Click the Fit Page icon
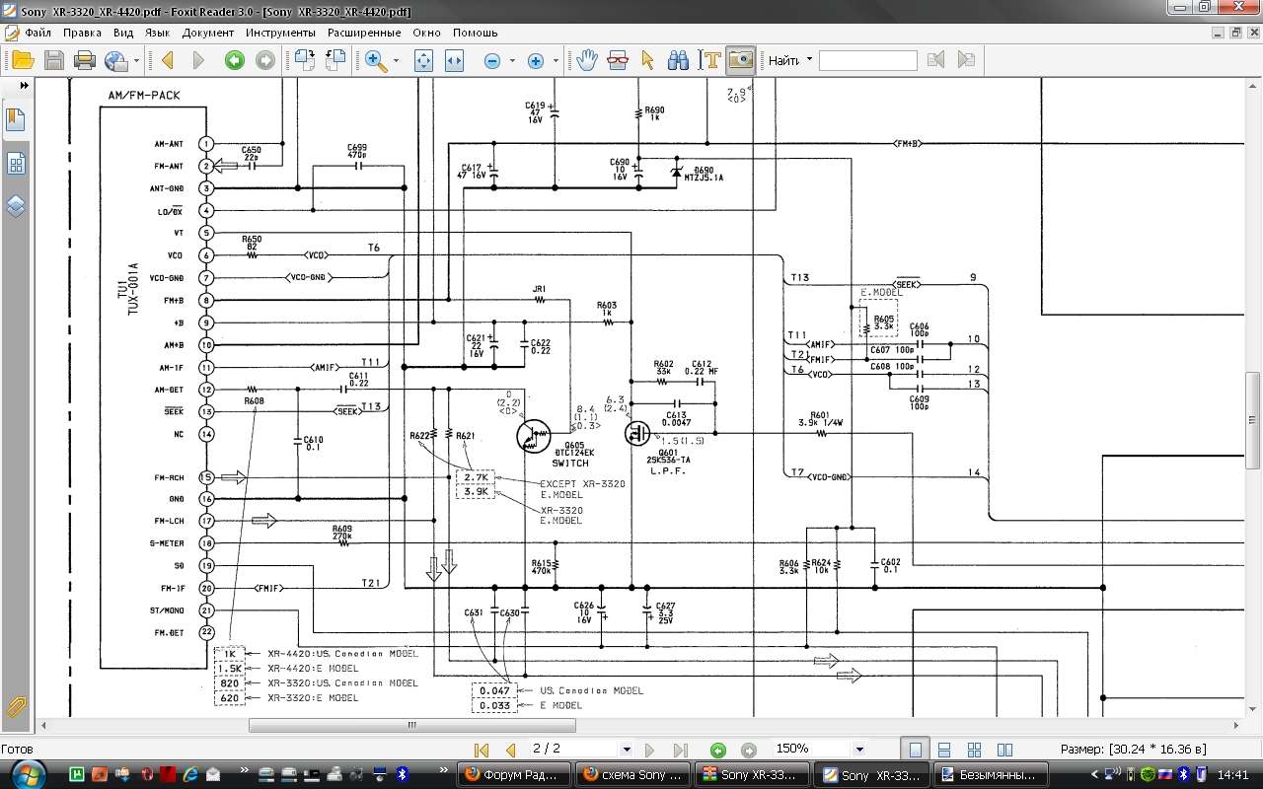The width and height of the screenshot is (1263, 789). point(423,60)
